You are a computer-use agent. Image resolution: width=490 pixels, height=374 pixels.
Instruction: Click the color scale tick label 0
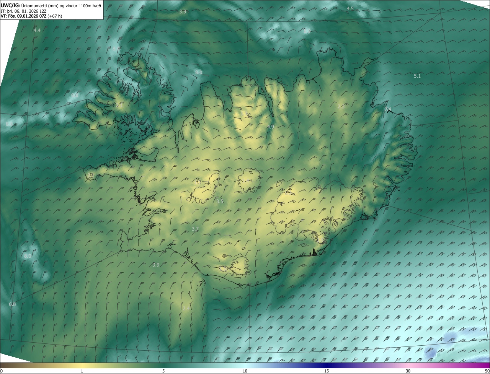pos(2,371)
